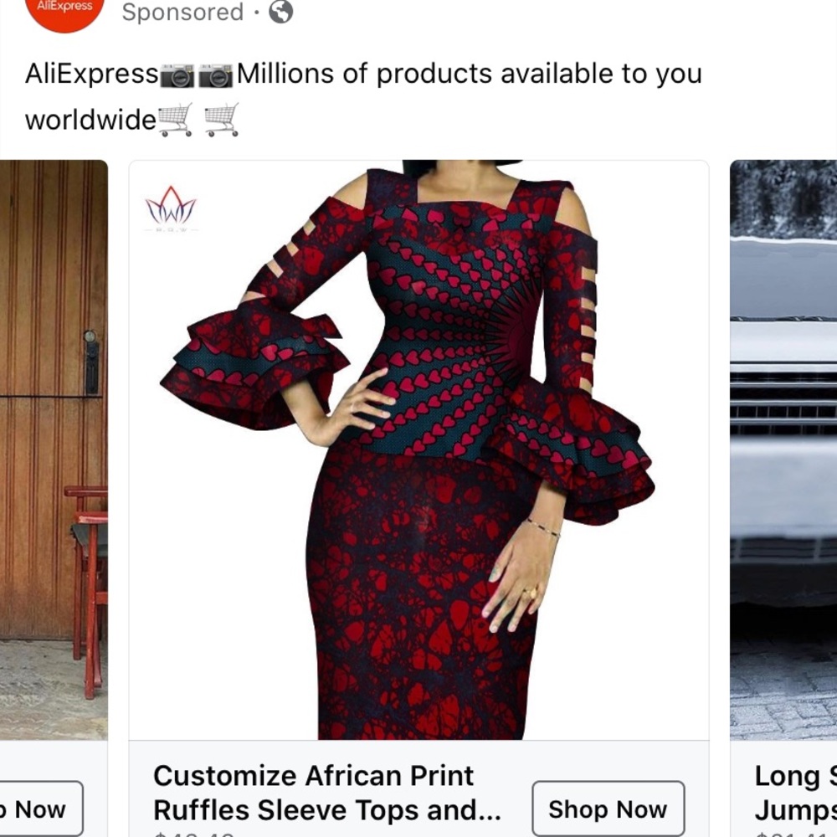Click the globe public audience icon

(280, 12)
